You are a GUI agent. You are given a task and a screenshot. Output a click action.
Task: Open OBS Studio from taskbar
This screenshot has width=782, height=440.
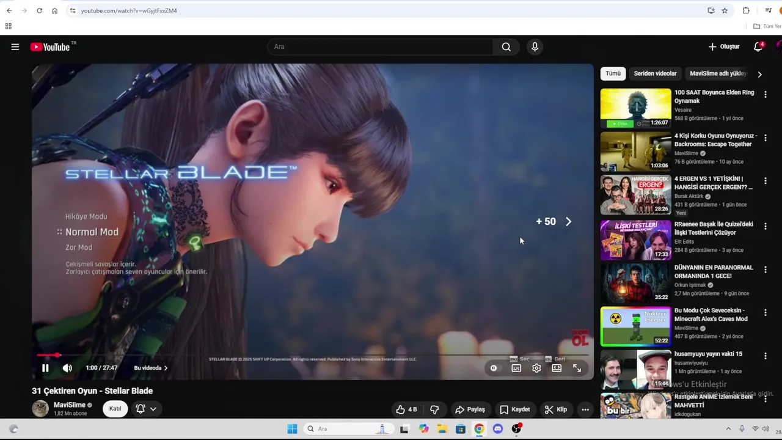point(516,429)
